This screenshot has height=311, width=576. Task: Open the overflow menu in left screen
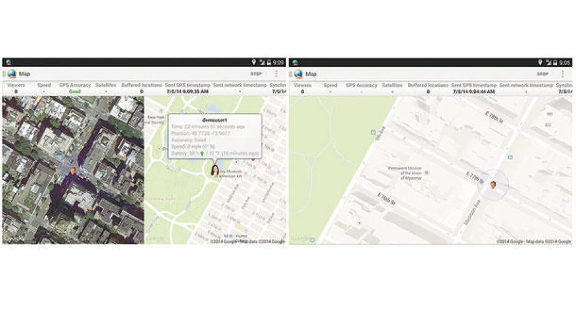point(276,74)
